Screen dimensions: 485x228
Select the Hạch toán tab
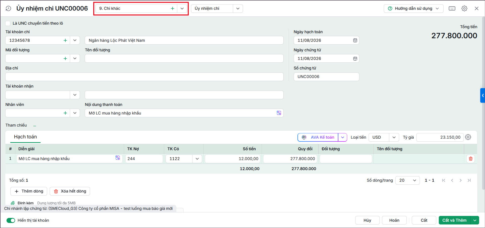coord(25,137)
